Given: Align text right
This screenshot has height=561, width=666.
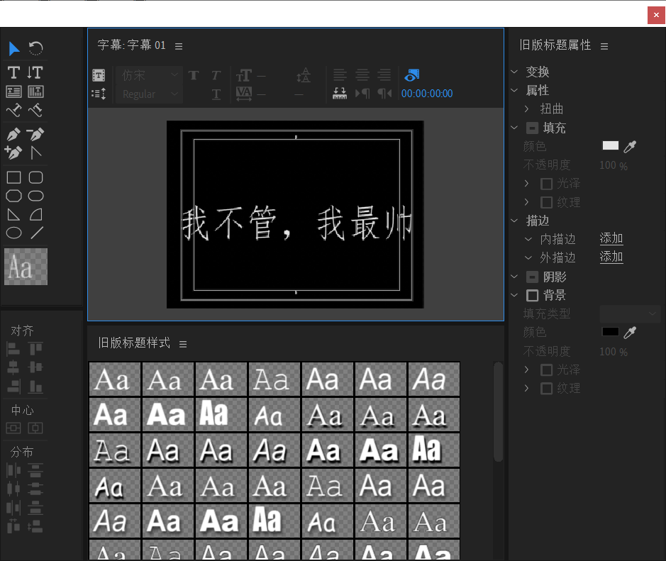Looking at the screenshot, I should point(384,74).
